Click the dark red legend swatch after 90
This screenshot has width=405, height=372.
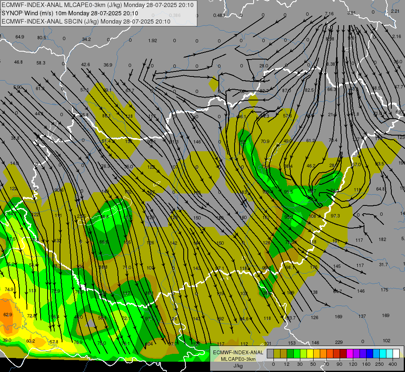343,353
